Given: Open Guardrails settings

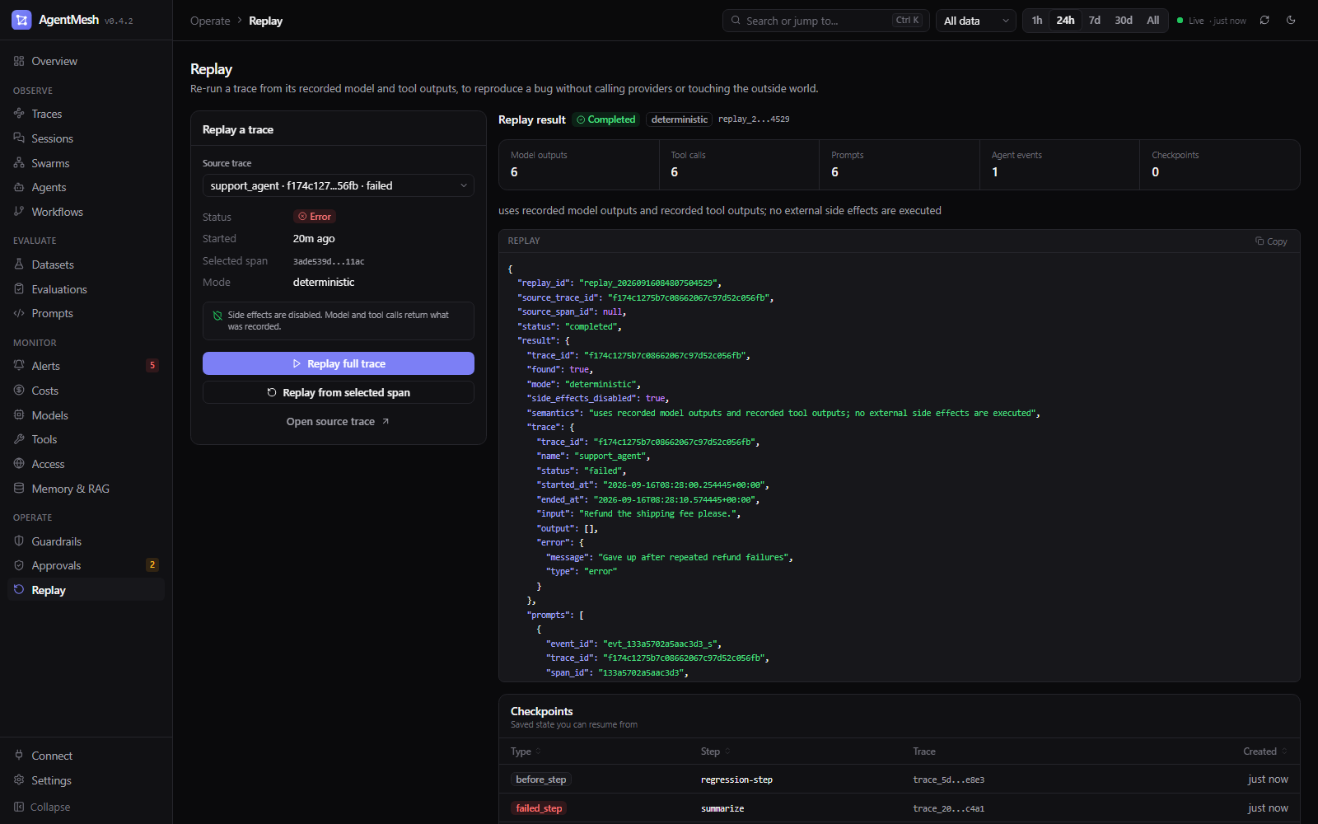Looking at the screenshot, I should pos(86,541).
